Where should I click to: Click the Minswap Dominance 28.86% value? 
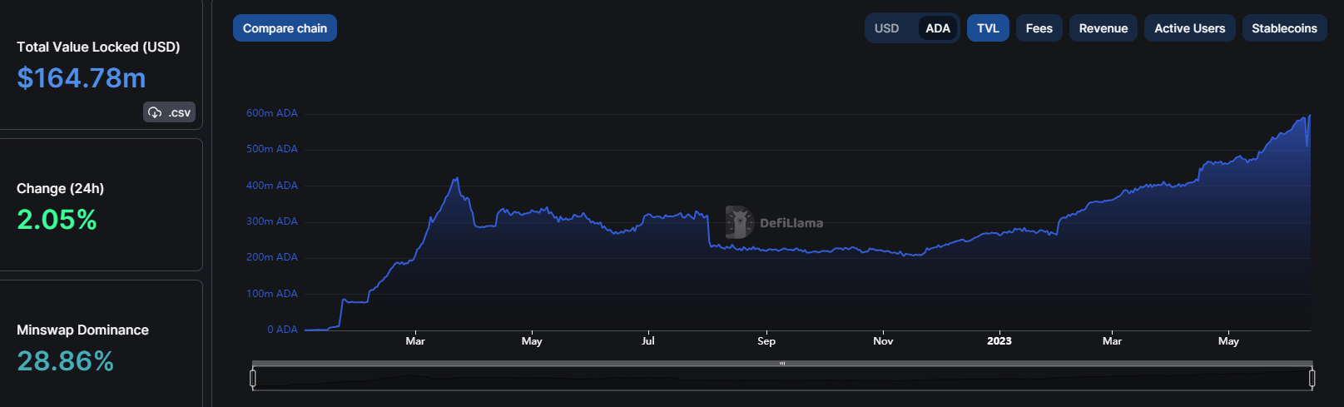(65, 361)
